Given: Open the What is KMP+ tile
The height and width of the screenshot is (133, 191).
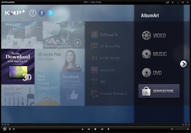Looking at the screenshot, I should click(22, 35).
